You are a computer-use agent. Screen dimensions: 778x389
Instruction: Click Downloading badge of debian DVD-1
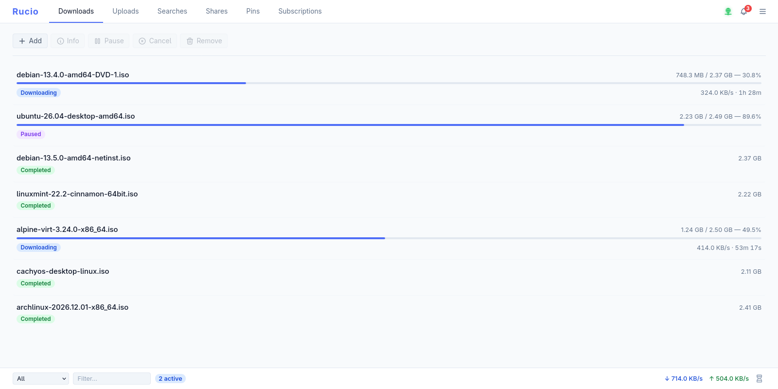[x=38, y=93]
